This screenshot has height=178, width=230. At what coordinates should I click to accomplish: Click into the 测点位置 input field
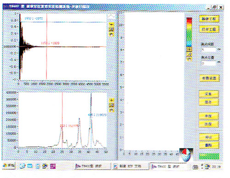point(209,63)
